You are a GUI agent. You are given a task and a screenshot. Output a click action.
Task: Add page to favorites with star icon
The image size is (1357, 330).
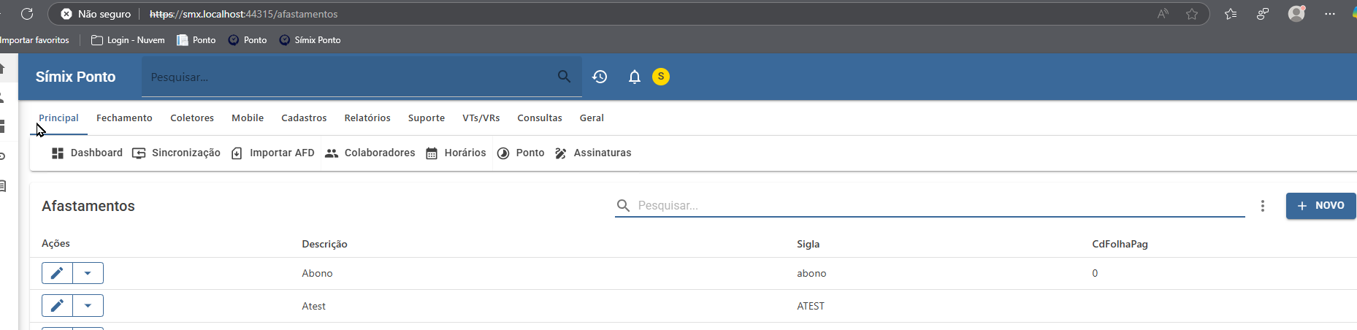1192,14
